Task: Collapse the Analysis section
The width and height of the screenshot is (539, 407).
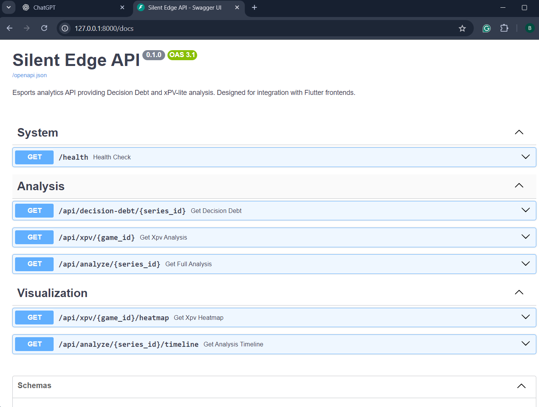Action: click(x=519, y=186)
